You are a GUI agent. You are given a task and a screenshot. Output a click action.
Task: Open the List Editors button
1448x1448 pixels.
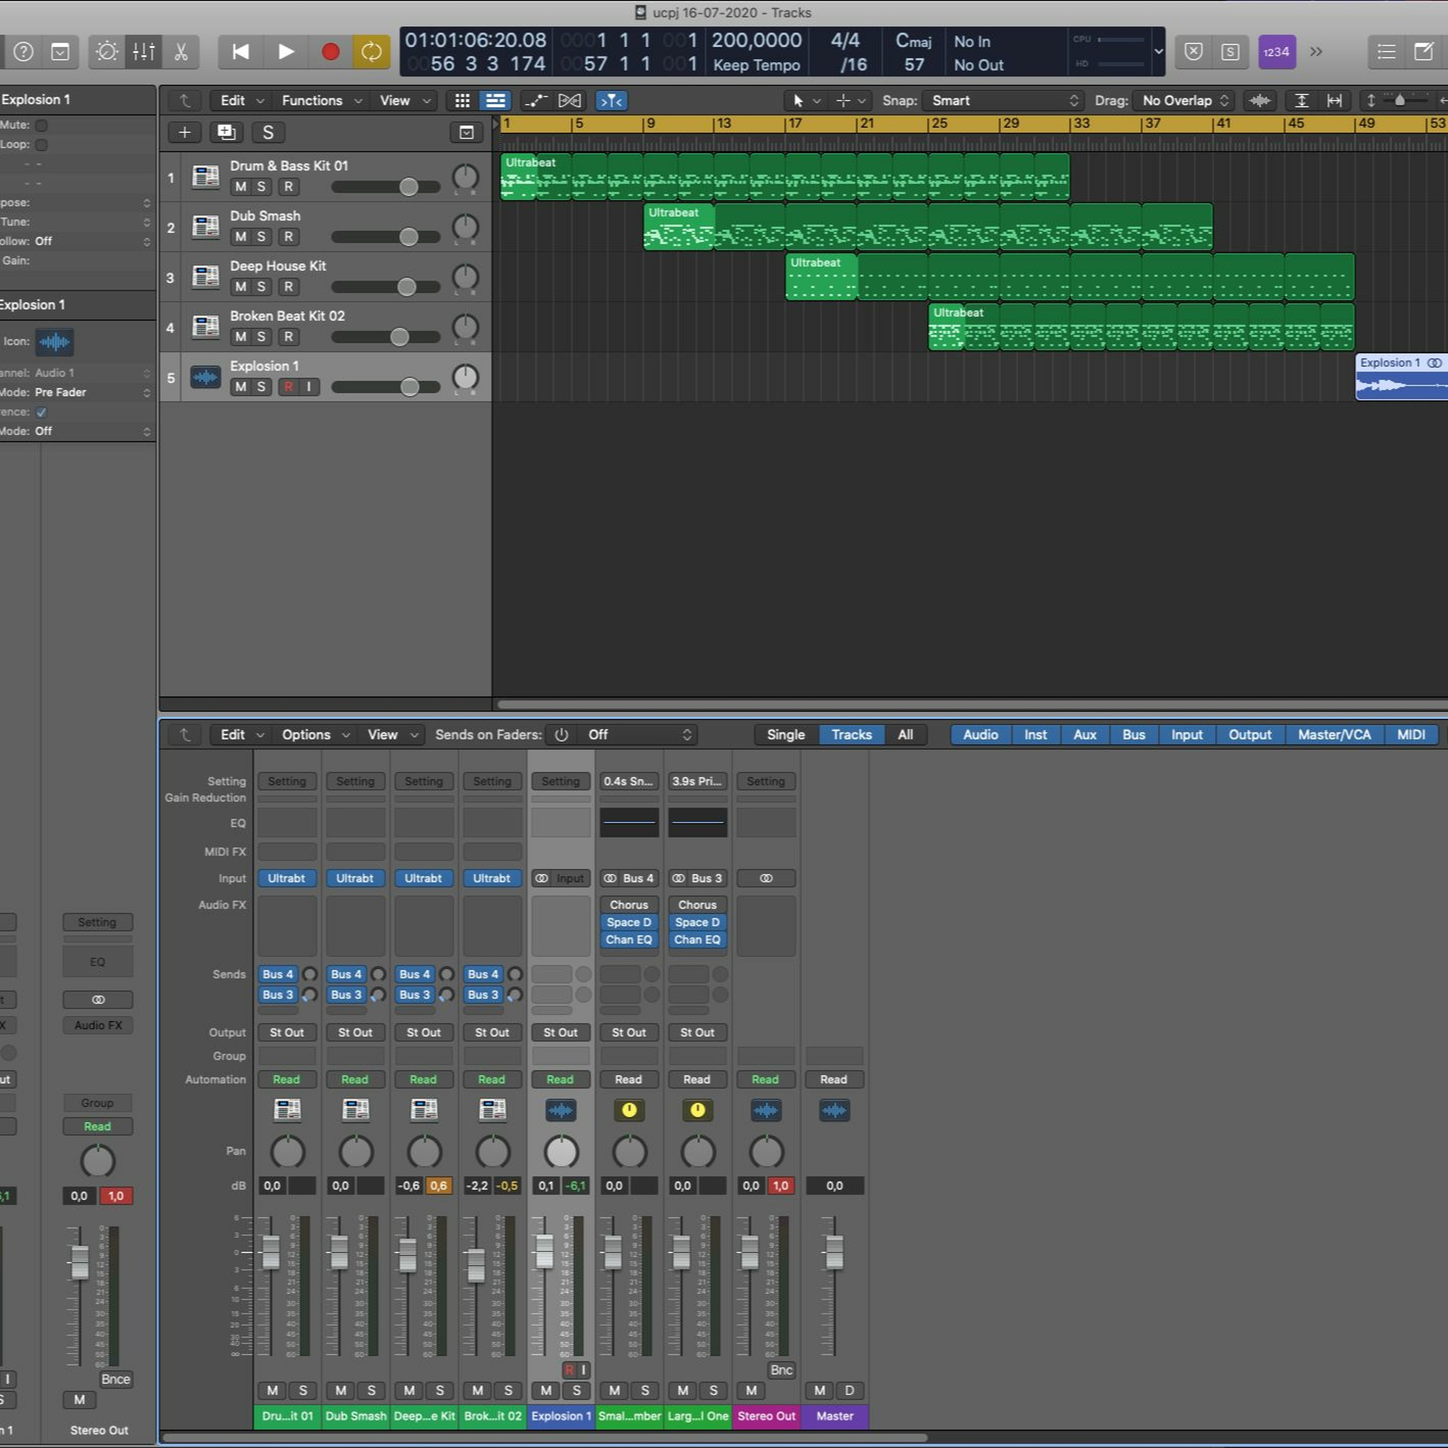[x=1386, y=52]
